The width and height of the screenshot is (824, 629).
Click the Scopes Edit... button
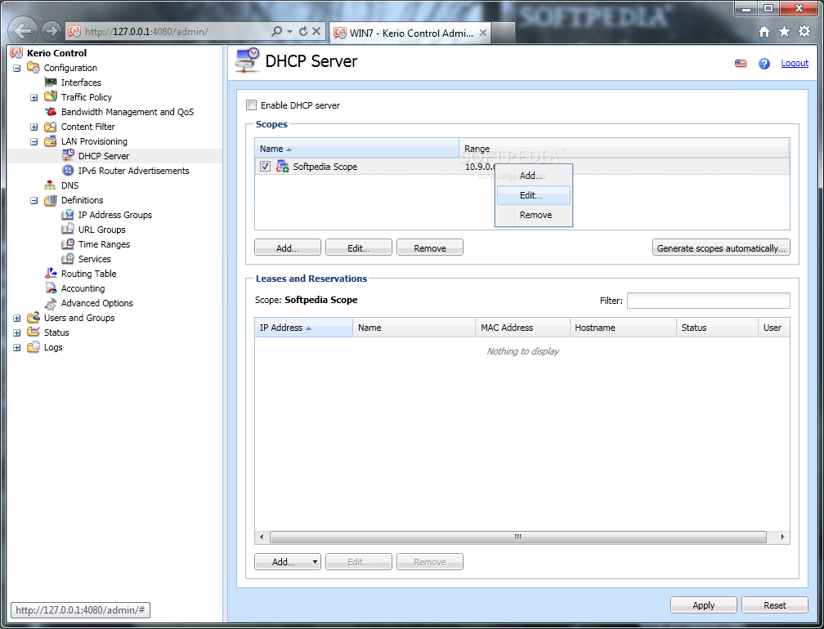(358, 248)
